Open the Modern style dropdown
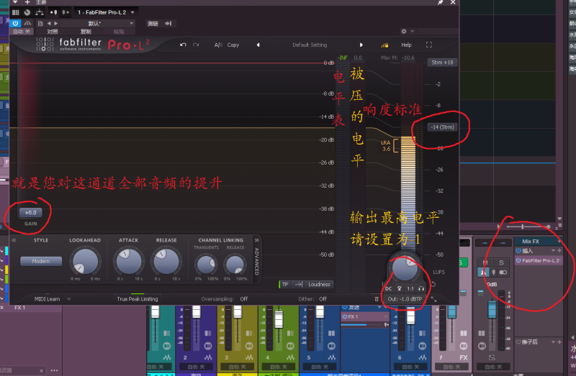The width and height of the screenshot is (576, 376). pyautogui.click(x=40, y=261)
